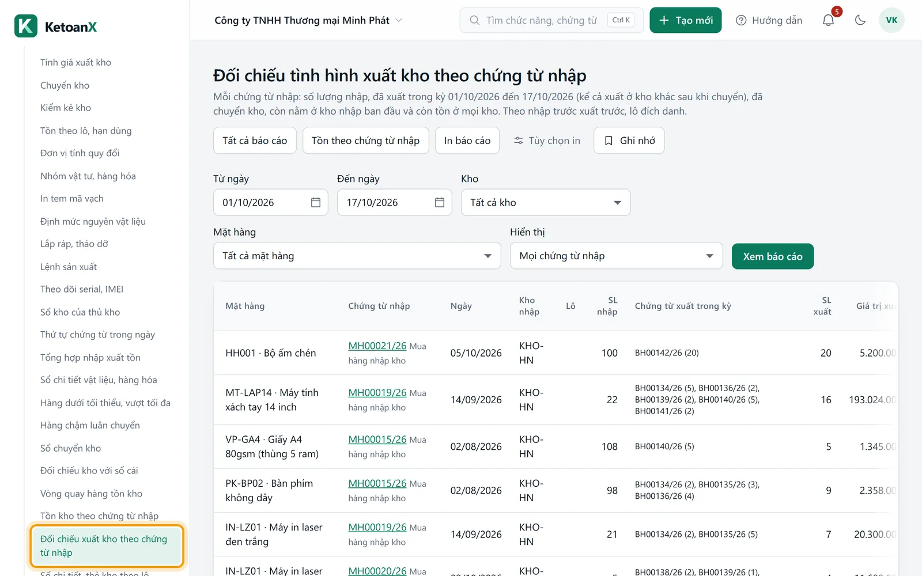Image resolution: width=922 pixels, height=576 pixels.
Task: Open Tổng hợp nhập xuất tồn menu item
Action: click(90, 357)
